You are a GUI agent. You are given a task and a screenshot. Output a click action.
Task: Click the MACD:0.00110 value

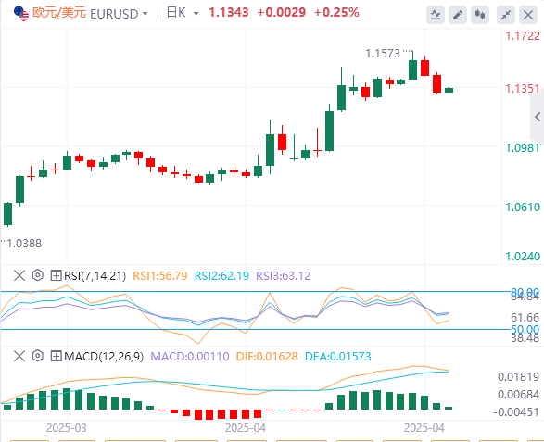pos(190,357)
